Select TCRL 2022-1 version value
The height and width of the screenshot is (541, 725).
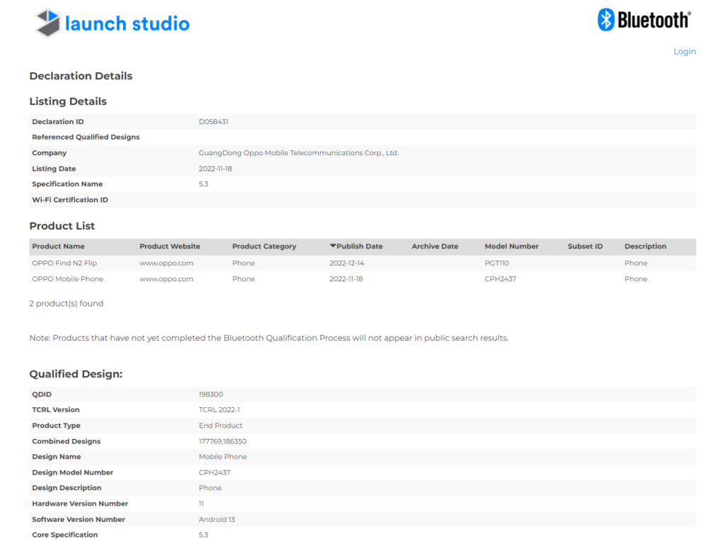[219, 410]
